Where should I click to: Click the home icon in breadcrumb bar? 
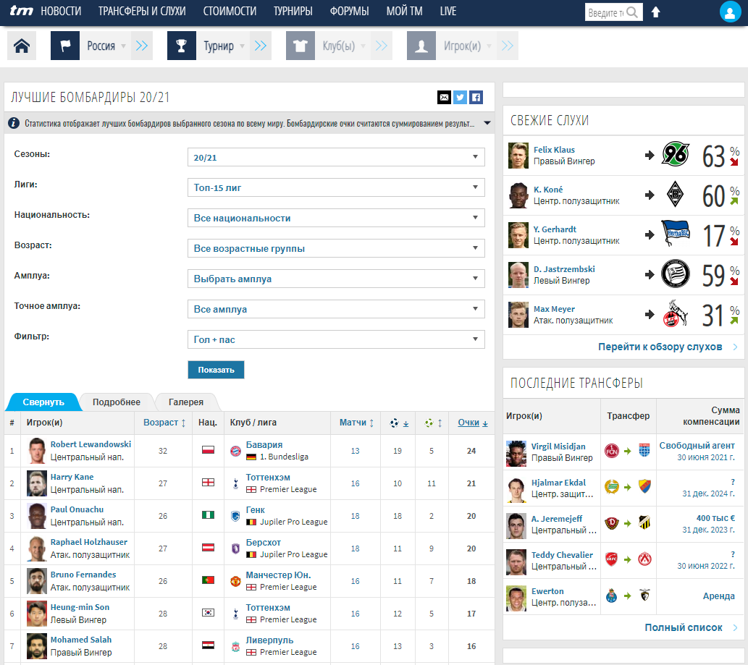pos(22,46)
